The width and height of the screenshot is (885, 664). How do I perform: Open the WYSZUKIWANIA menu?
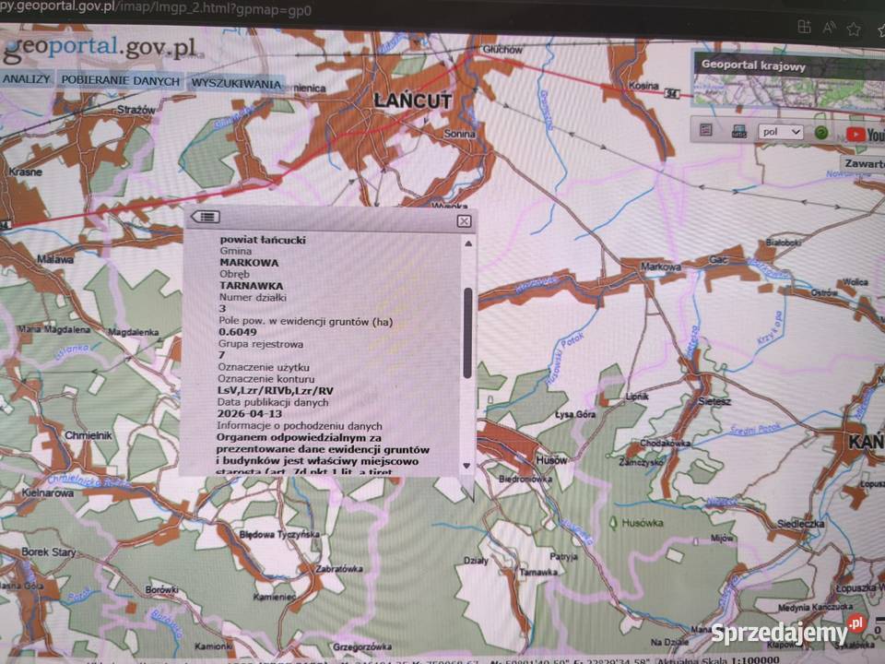coord(236,84)
